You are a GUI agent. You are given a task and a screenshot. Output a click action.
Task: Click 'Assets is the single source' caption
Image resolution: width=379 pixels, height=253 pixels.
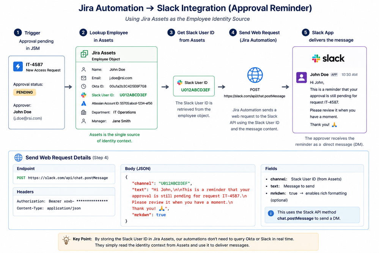click(115, 134)
